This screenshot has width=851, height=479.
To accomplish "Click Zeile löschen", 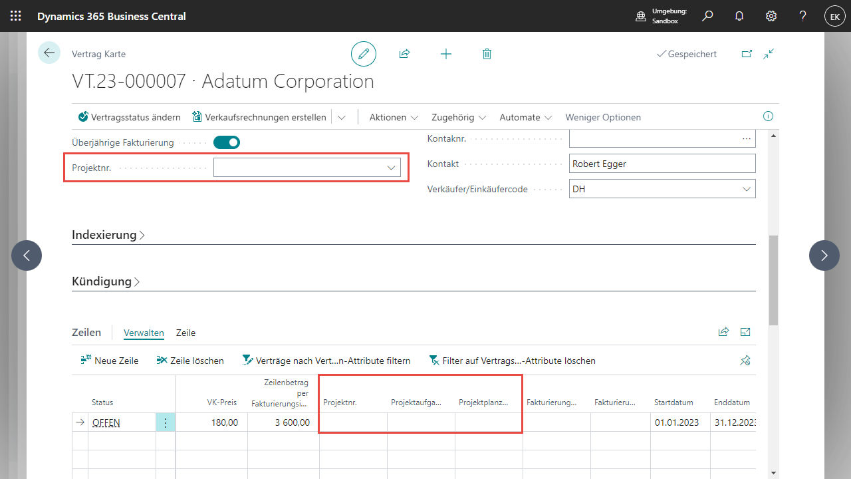I will coord(190,361).
